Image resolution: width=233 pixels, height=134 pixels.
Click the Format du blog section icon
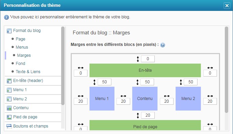pyautogui.click(x=9, y=31)
